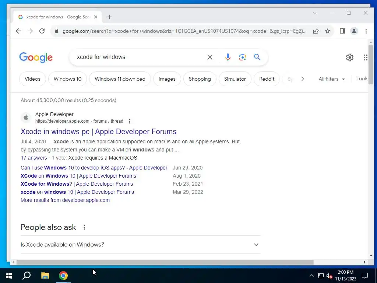Viewport: 377px width, 283px height.
Task: Click the scroll down arrow of the page
Action: pyautogui.click(x=371, y=256)
